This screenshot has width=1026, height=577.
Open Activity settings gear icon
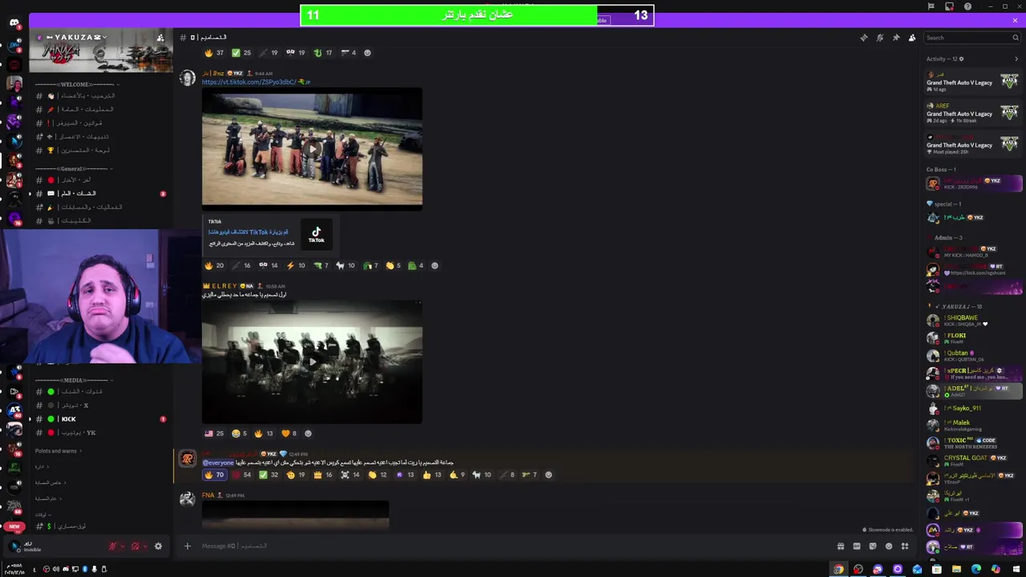tap(961, 59)
